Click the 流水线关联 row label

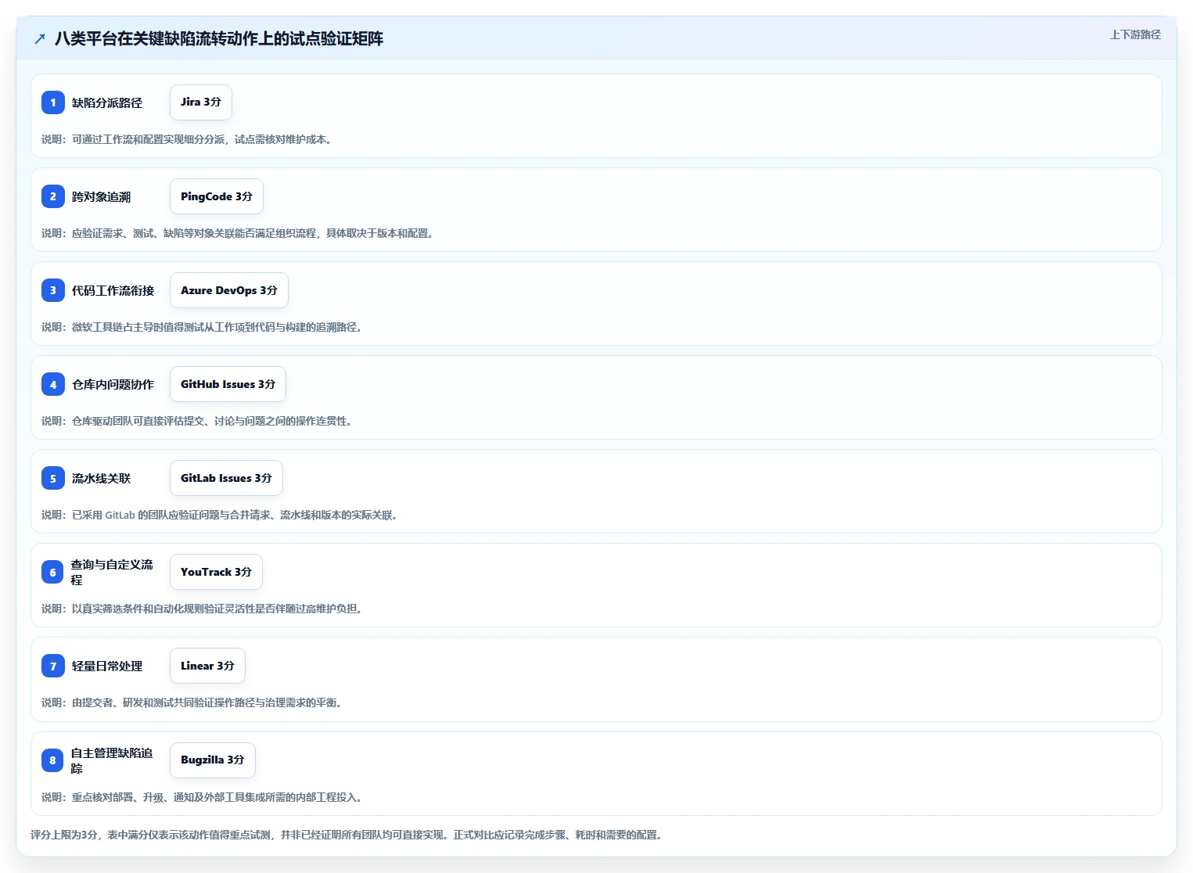point(102,478)
